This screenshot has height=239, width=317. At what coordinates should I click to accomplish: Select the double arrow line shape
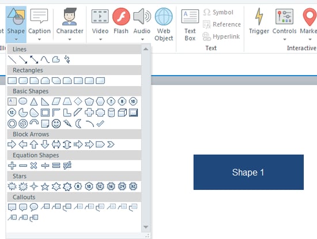coord(34,59)
